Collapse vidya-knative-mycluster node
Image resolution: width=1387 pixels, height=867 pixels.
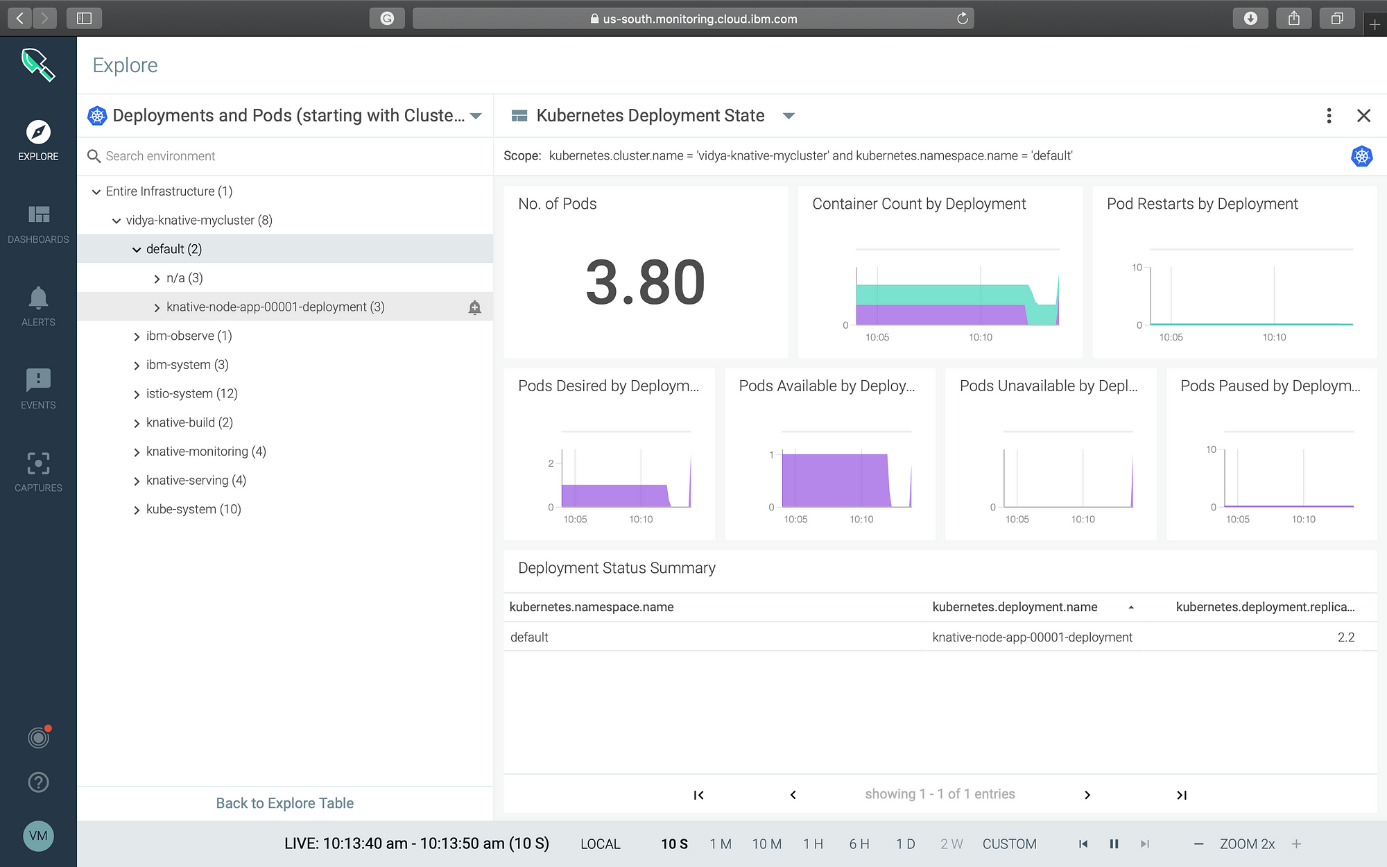click(117, 221)
